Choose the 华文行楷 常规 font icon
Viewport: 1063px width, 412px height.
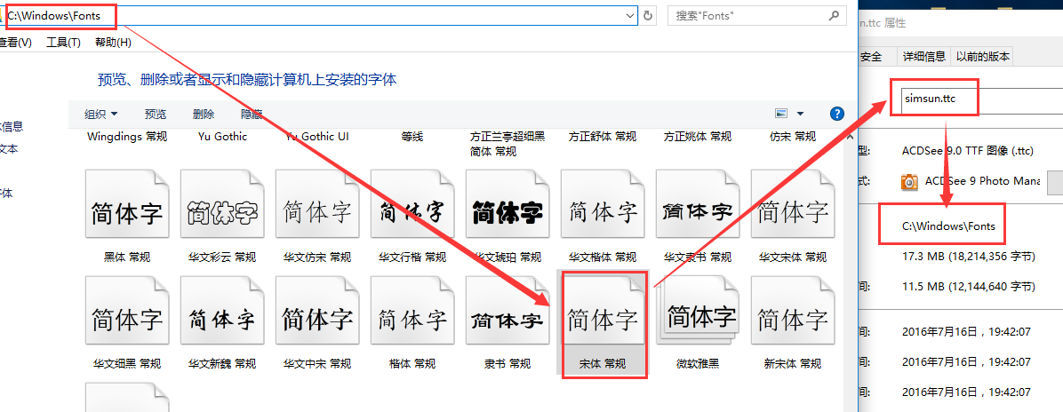[412, 203]
